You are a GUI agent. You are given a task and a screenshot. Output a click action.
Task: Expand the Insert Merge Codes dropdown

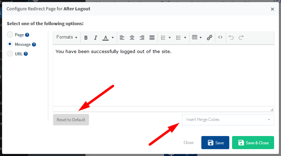point(228,119)
